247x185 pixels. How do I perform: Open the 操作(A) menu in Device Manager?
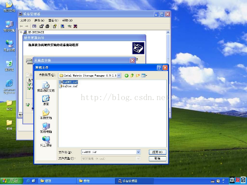pyautogui.click(x=39, y=20)
